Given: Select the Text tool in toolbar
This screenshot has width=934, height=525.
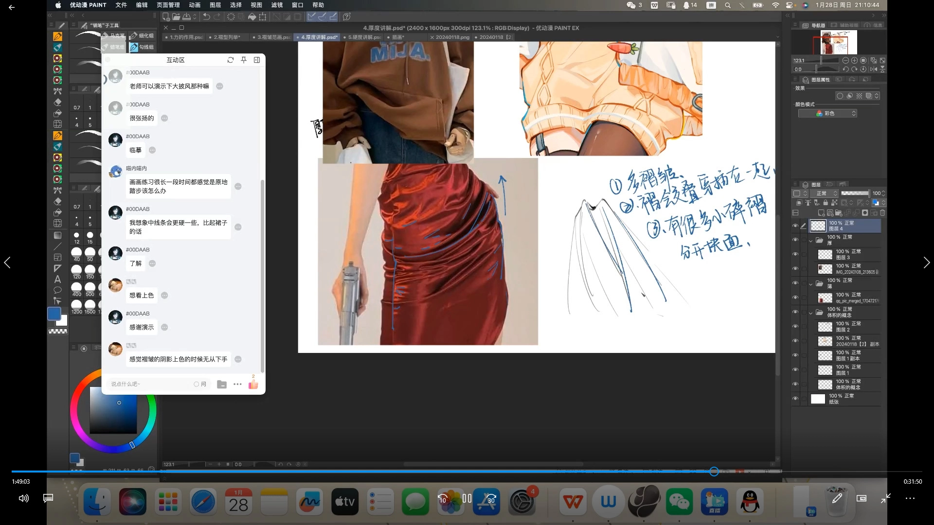Looking at the screenshot, I should [x=57, y=279].
